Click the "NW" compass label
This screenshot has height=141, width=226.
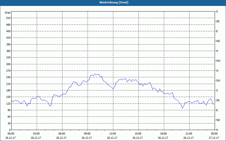[218, 61]
